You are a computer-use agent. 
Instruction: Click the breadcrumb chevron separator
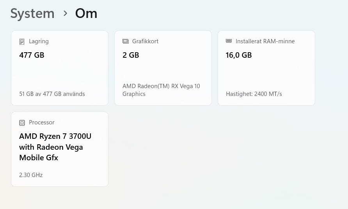(x=65, y=14)
